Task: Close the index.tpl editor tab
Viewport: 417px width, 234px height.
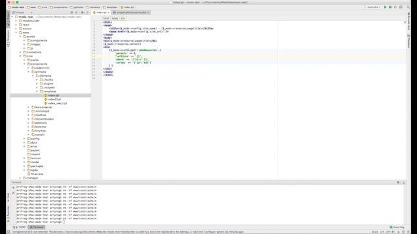Action: pyautogui.click(x=109, y=12)
